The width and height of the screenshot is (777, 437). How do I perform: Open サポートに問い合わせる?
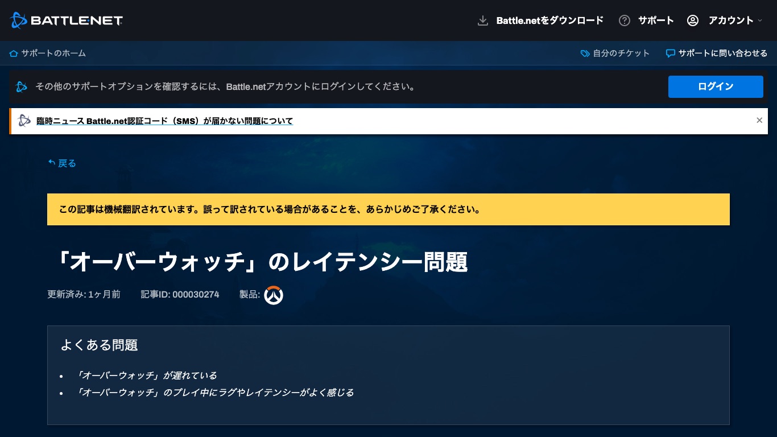pyautogui.click(x=723, y=53)
